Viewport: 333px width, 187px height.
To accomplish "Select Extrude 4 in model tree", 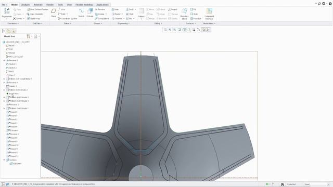I will click(x=12, y=130).
